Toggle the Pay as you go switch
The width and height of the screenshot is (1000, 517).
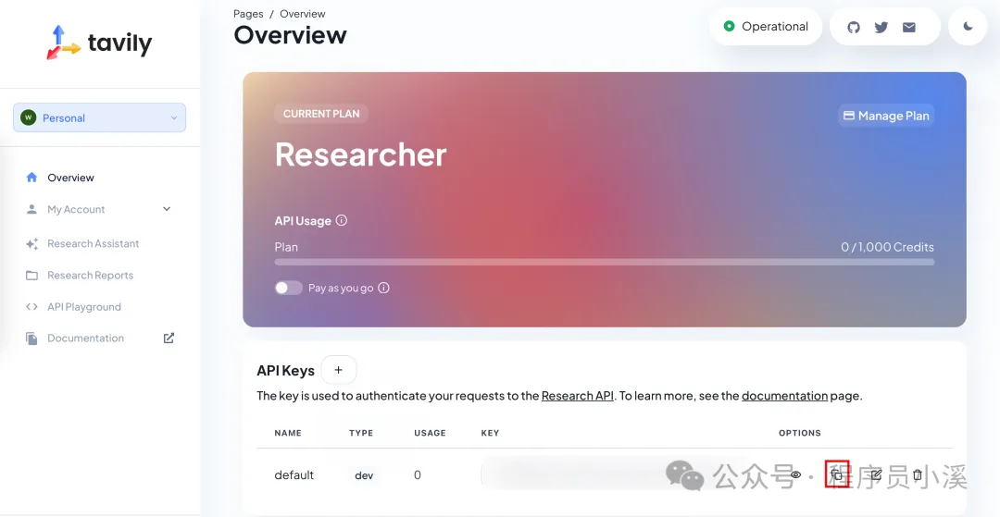(288, 288)
